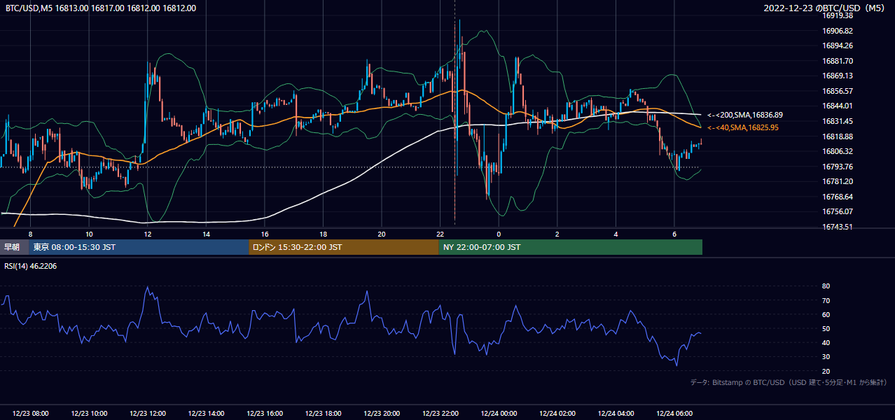Click the 12/23 20:00 date label
895x420 pixels.
382,414
